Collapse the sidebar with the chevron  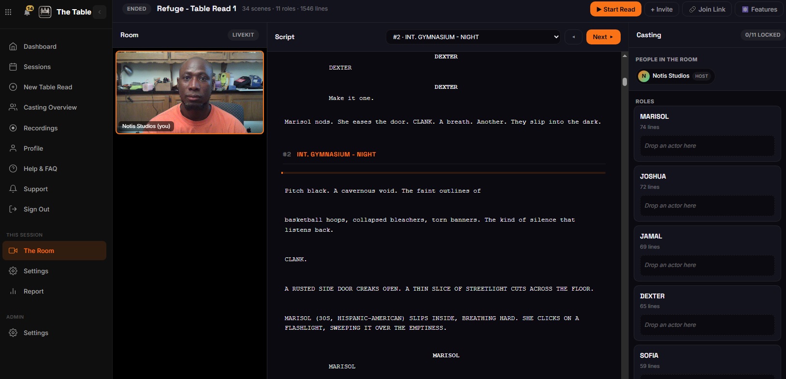(x=100, y=12)
